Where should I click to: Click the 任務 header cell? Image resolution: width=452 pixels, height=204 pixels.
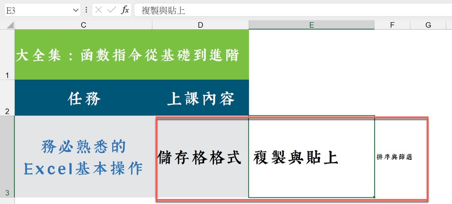tap(84, 98)
